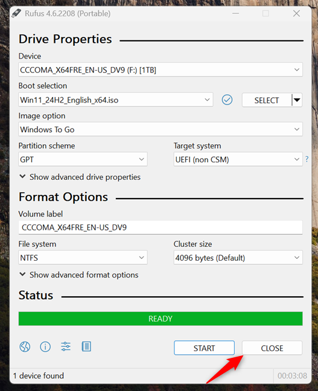Click the Format Options heading

tap(63, 197)
